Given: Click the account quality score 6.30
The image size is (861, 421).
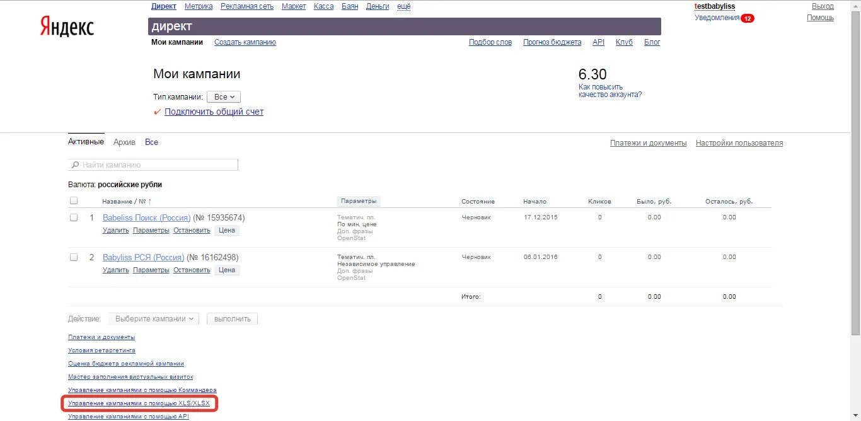Looking at the screenshot, I should [x=592, y=74].
